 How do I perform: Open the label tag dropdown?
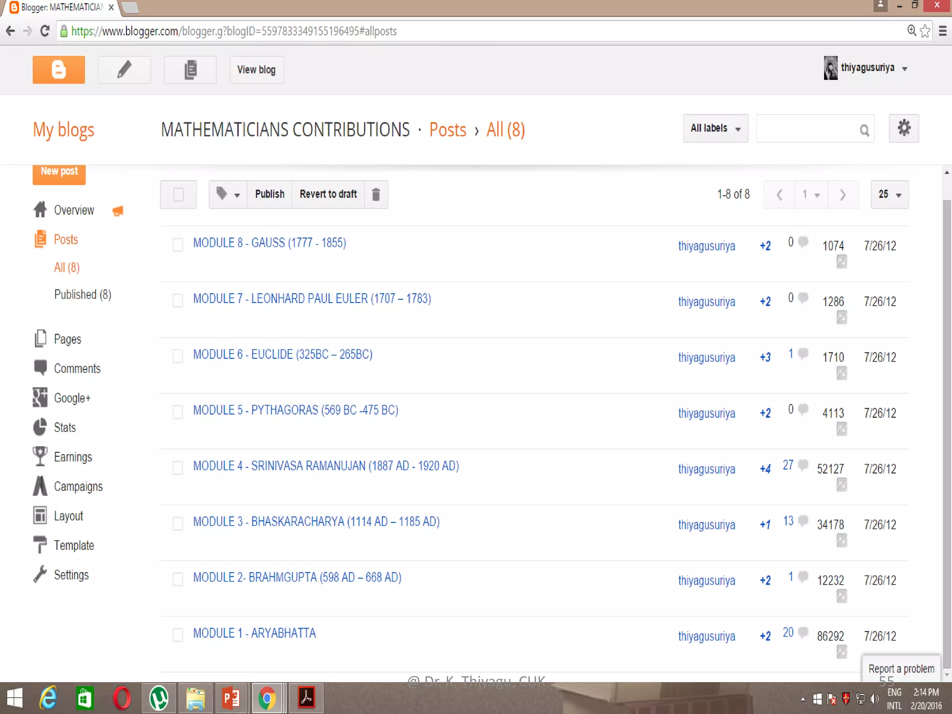[x=228, y=194]
